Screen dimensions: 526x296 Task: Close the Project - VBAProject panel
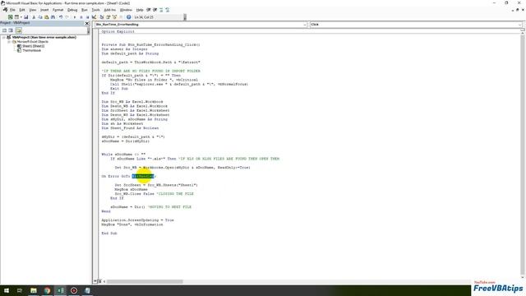coord(87,23)
